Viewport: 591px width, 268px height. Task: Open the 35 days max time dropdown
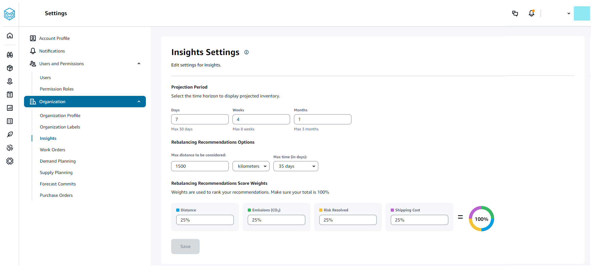click(295, 166)
